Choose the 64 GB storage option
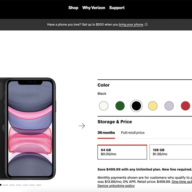192x192 pixels. (122, 152)
